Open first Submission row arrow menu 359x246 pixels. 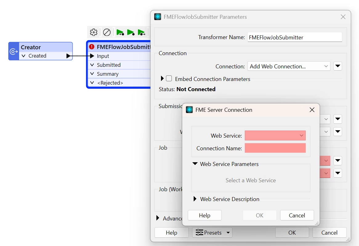point(338,119)
